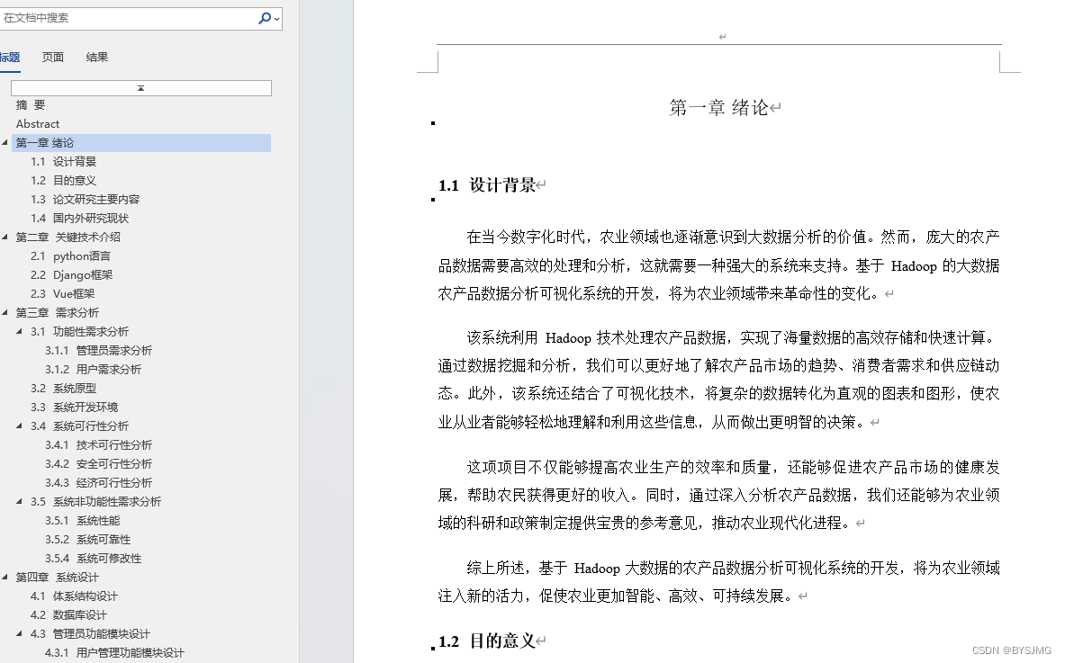Go to 1.4 国内外研究现状
The width and height of the screenshot is (1065, 663).
(79, 219)
